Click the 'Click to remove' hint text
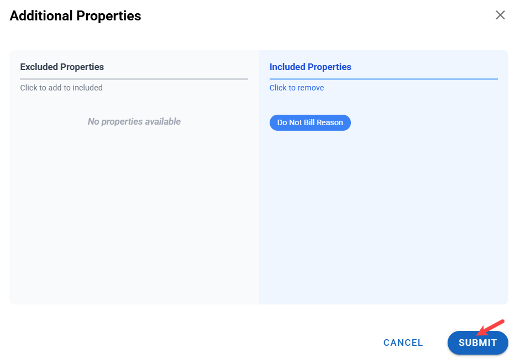This screenshot has height=364, width=515. pos(297,88)
